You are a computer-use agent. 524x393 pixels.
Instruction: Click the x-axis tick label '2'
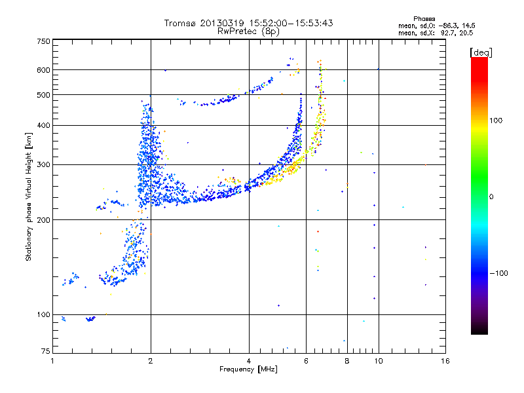pos(151,361)
